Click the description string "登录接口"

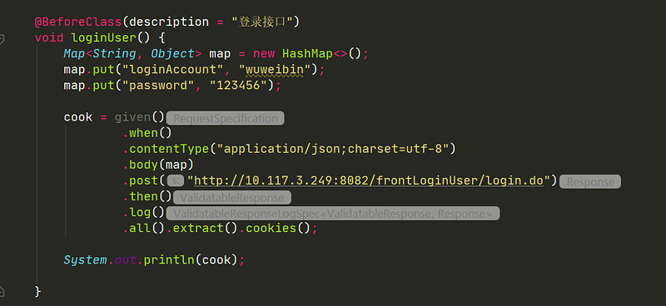point(262,22)
